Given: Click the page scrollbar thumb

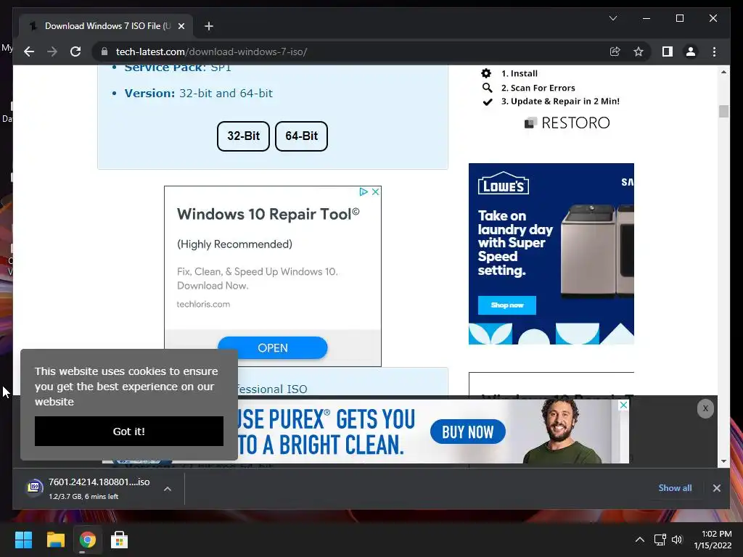Looking at the screenshot, I should [723, 111].
